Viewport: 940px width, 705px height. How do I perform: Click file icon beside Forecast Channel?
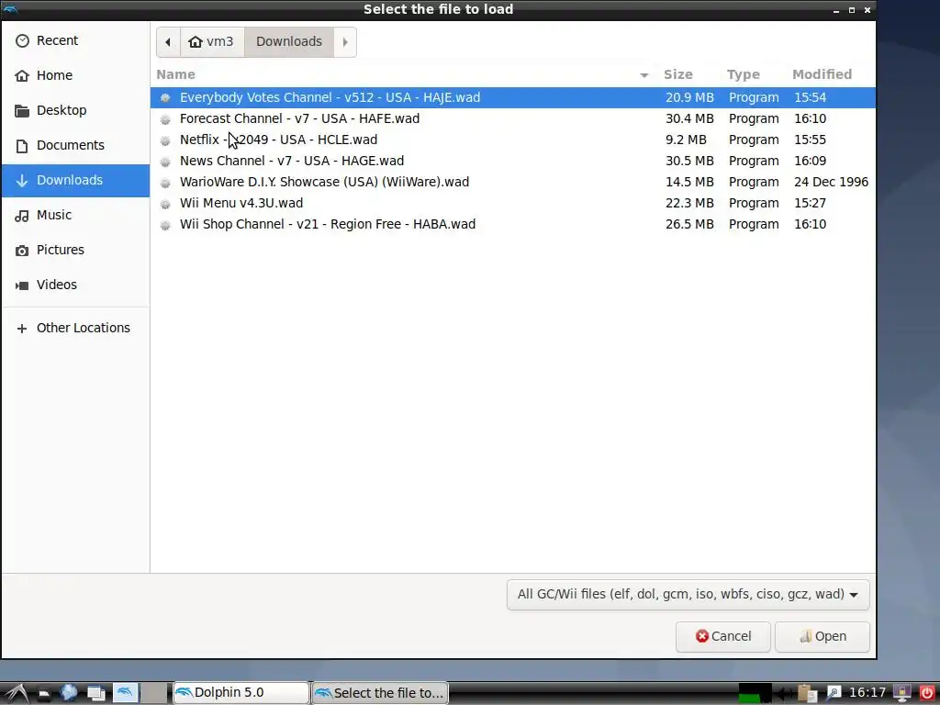point(165,119)
